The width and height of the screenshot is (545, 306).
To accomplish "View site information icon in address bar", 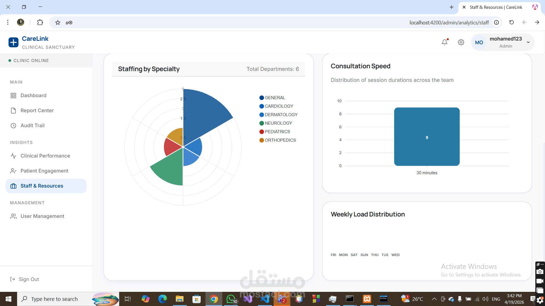I will (x=496, y=22).
